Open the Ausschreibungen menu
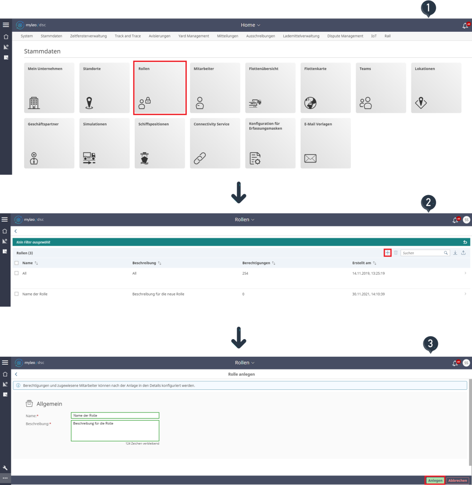This screenshot has width=472, height=485. point(261,36)
